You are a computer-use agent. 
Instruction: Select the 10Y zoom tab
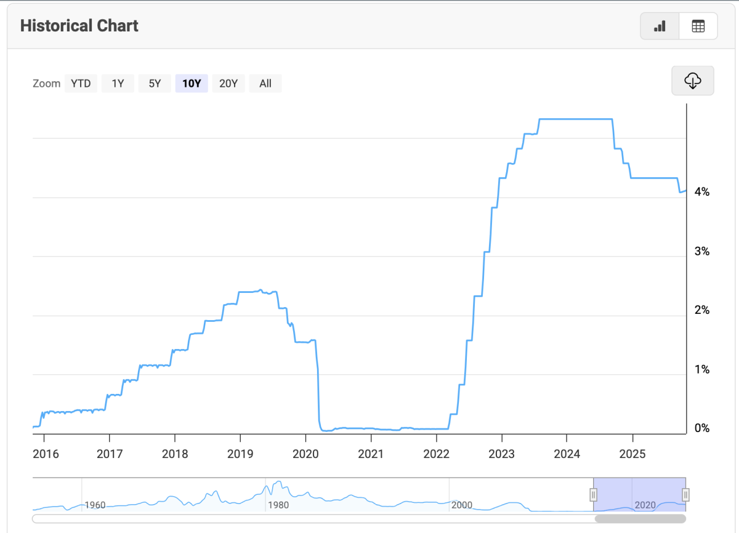pyautogui.click(x=192, y=83)
